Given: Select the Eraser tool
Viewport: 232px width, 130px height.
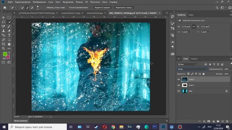Looking at the screenshot, I should pyautogui.click(x=9, y=31).
